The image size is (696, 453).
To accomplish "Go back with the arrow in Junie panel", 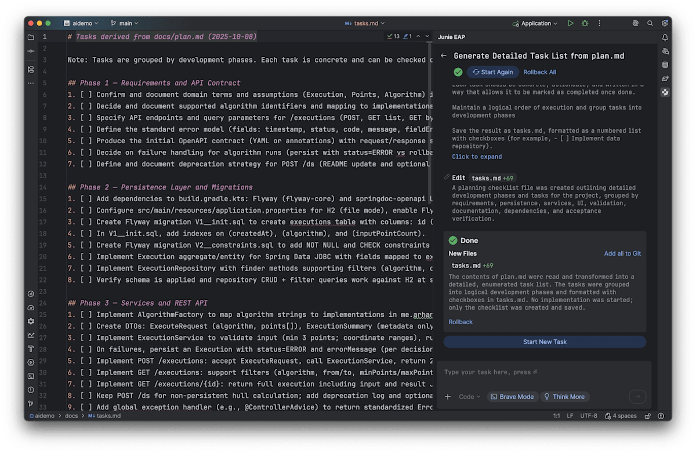I will tap(444, 56).
